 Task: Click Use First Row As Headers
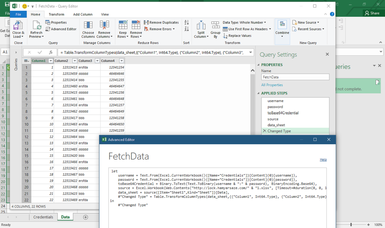coord(247,29)
